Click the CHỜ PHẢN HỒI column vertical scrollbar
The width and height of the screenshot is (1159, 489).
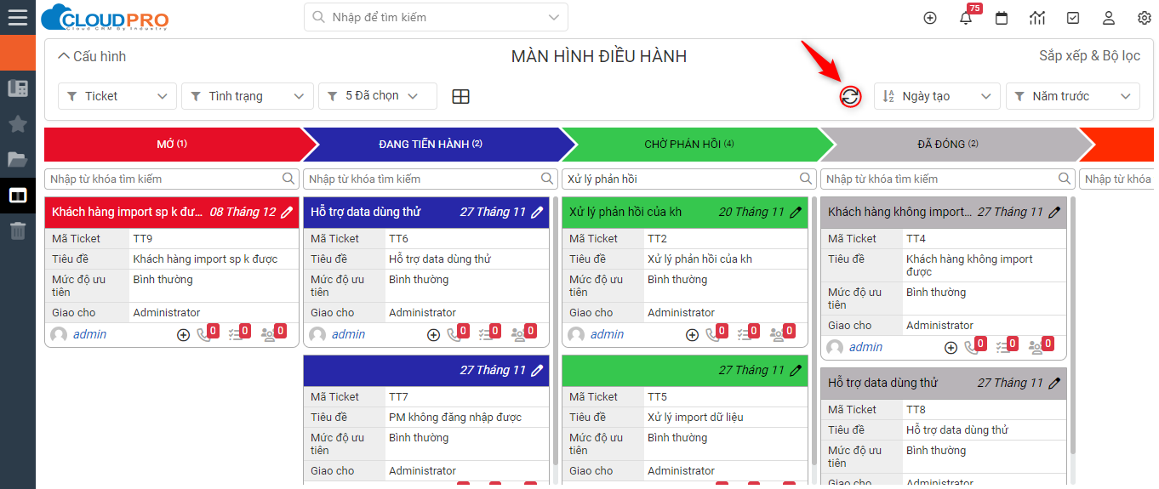pyautogui.click(x=814, y=330)
